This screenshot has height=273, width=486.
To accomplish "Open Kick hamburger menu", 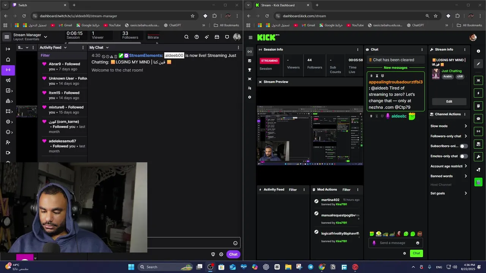I will pyautogui.click(x=251, y=38).
